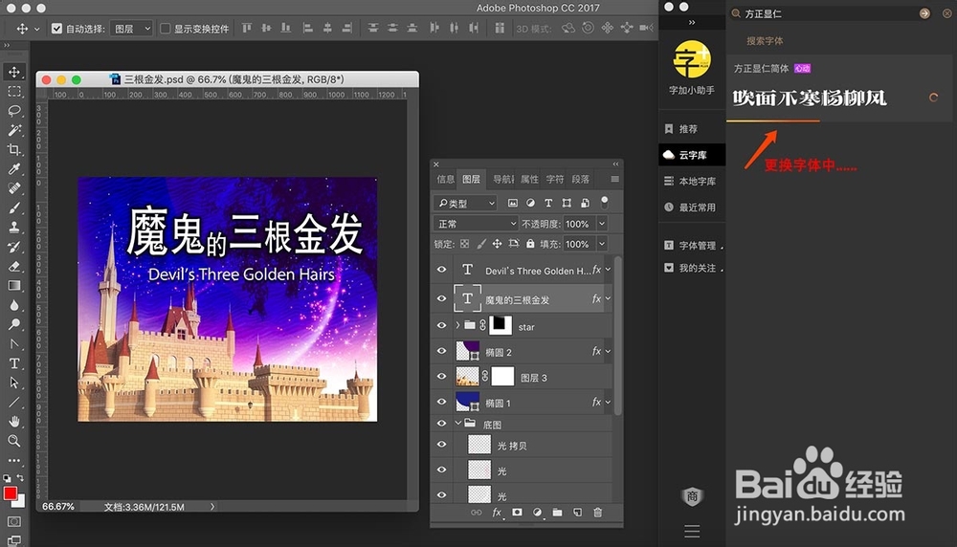Select the Clone Stamp tool

[14, 228]
